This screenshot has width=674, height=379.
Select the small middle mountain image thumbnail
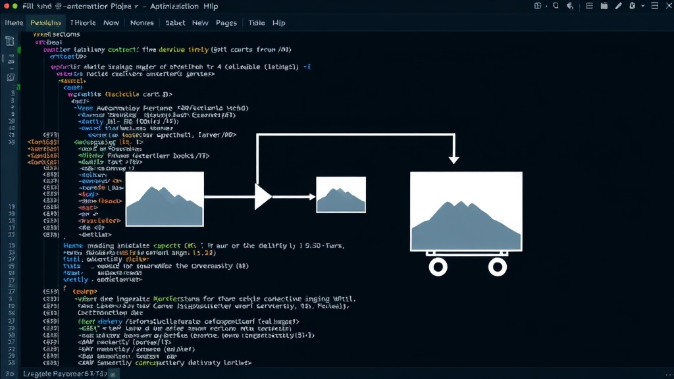point(341,195)
